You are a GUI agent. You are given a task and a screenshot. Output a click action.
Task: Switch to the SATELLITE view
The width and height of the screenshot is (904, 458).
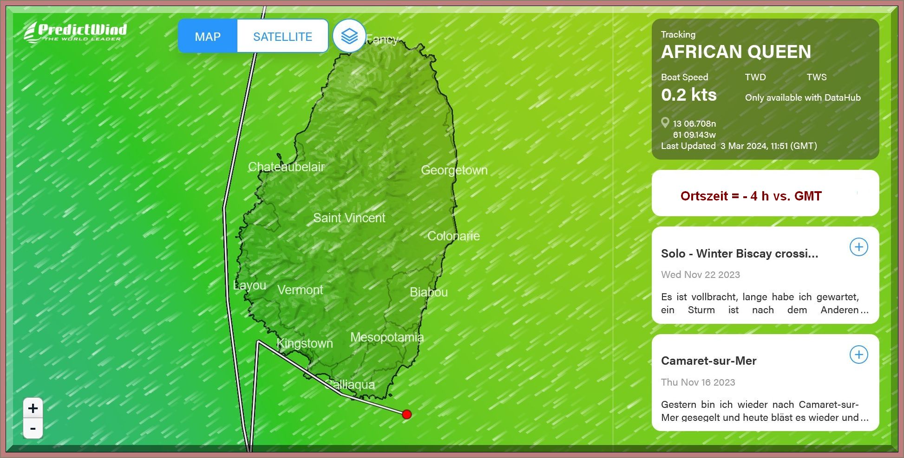(x=282, y=37)
